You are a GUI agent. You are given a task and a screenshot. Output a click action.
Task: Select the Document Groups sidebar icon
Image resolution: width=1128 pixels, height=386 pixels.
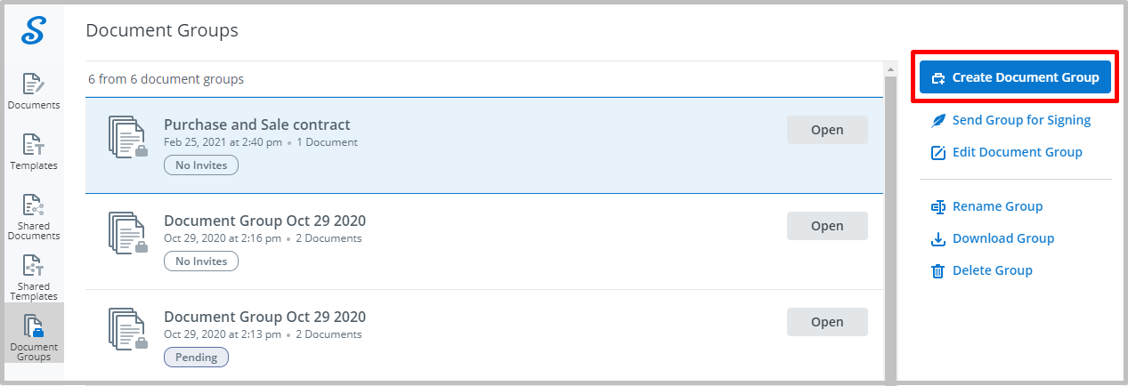tap(33, 337)
